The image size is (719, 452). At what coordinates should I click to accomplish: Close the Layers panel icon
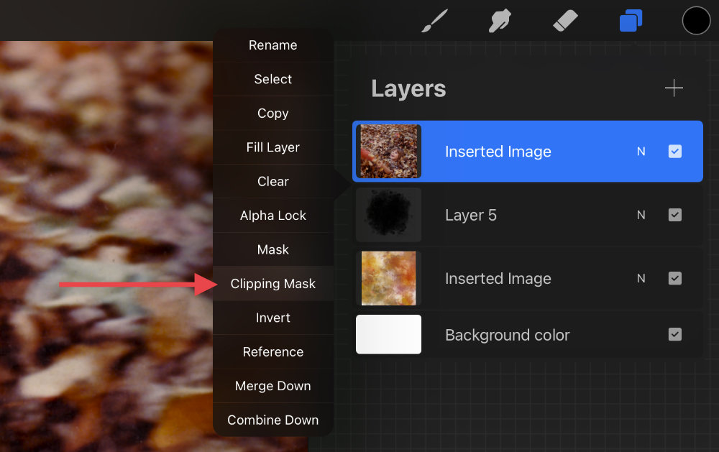pos(631,21)
